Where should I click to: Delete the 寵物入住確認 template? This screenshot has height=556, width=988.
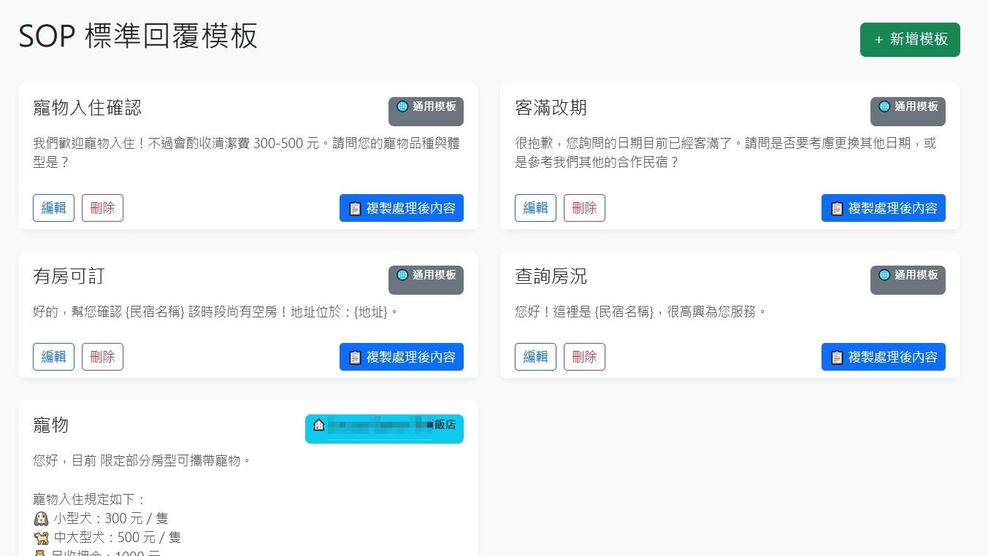(x=102, y=208)
